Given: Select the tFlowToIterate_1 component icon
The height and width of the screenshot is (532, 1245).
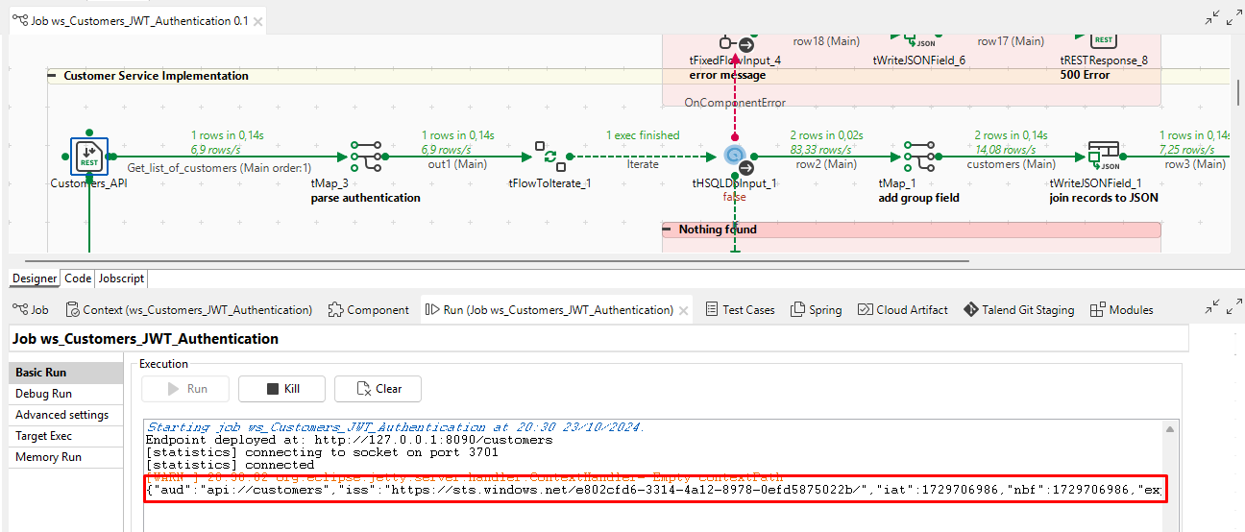Looking at the screenshot, I should click(x=549, y=156).
